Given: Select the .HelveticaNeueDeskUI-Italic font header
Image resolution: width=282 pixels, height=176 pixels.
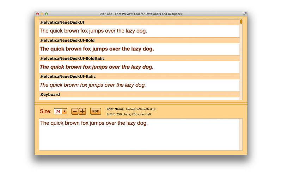Looking at the screenshot, I should (x=139, y=76).
